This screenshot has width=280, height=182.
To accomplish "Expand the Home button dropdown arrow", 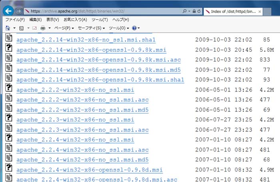I will point(14,28).
